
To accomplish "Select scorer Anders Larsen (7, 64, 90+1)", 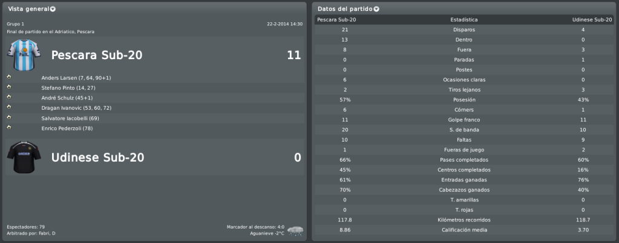I will pos(76,78).
